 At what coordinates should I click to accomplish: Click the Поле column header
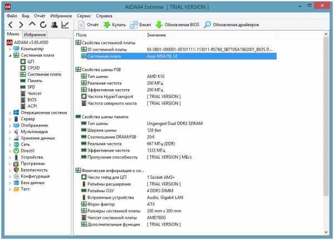click(81, 35)
